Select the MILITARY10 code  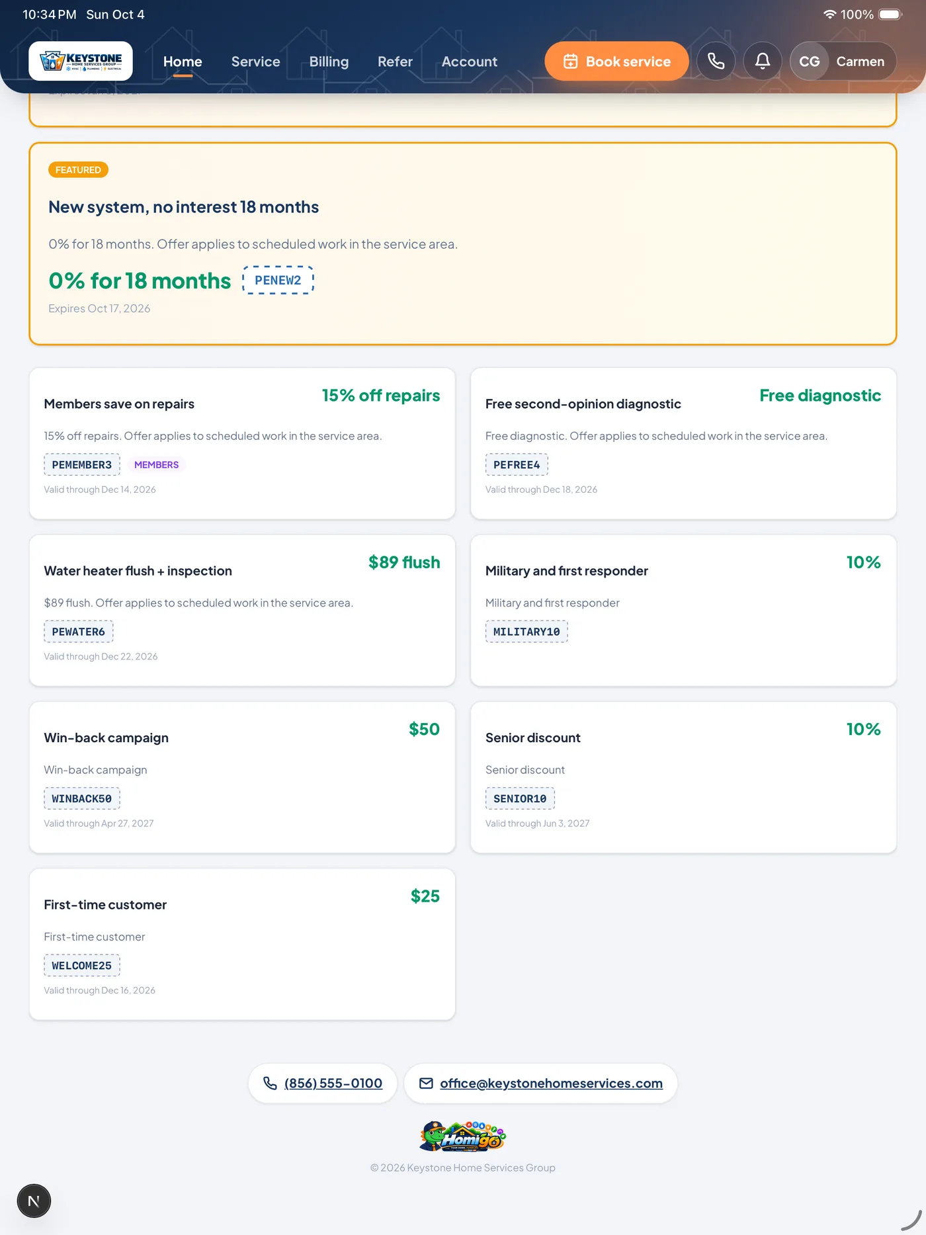526,631
